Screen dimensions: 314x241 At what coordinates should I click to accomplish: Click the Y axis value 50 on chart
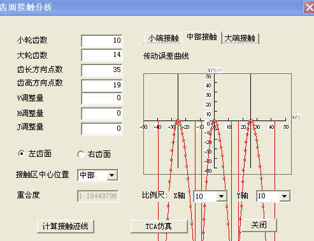pos(208,77)
